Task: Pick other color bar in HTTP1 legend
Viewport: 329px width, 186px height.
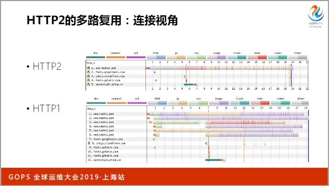Action: pos(300,103)
